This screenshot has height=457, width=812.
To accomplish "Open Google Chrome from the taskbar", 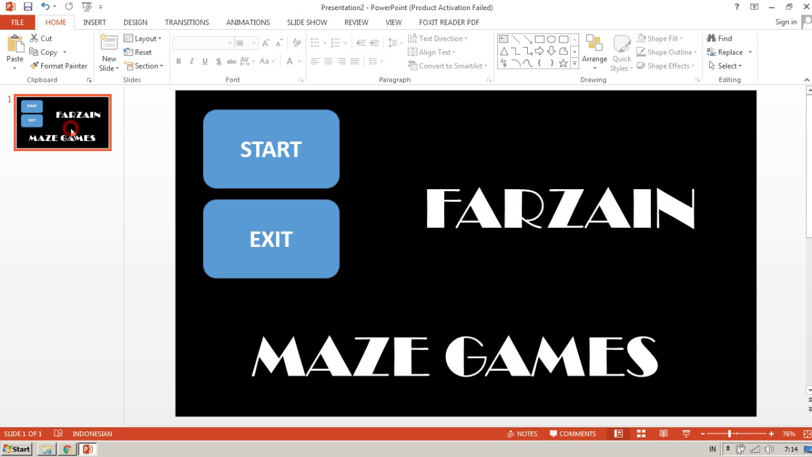I will tap(67, 449).
